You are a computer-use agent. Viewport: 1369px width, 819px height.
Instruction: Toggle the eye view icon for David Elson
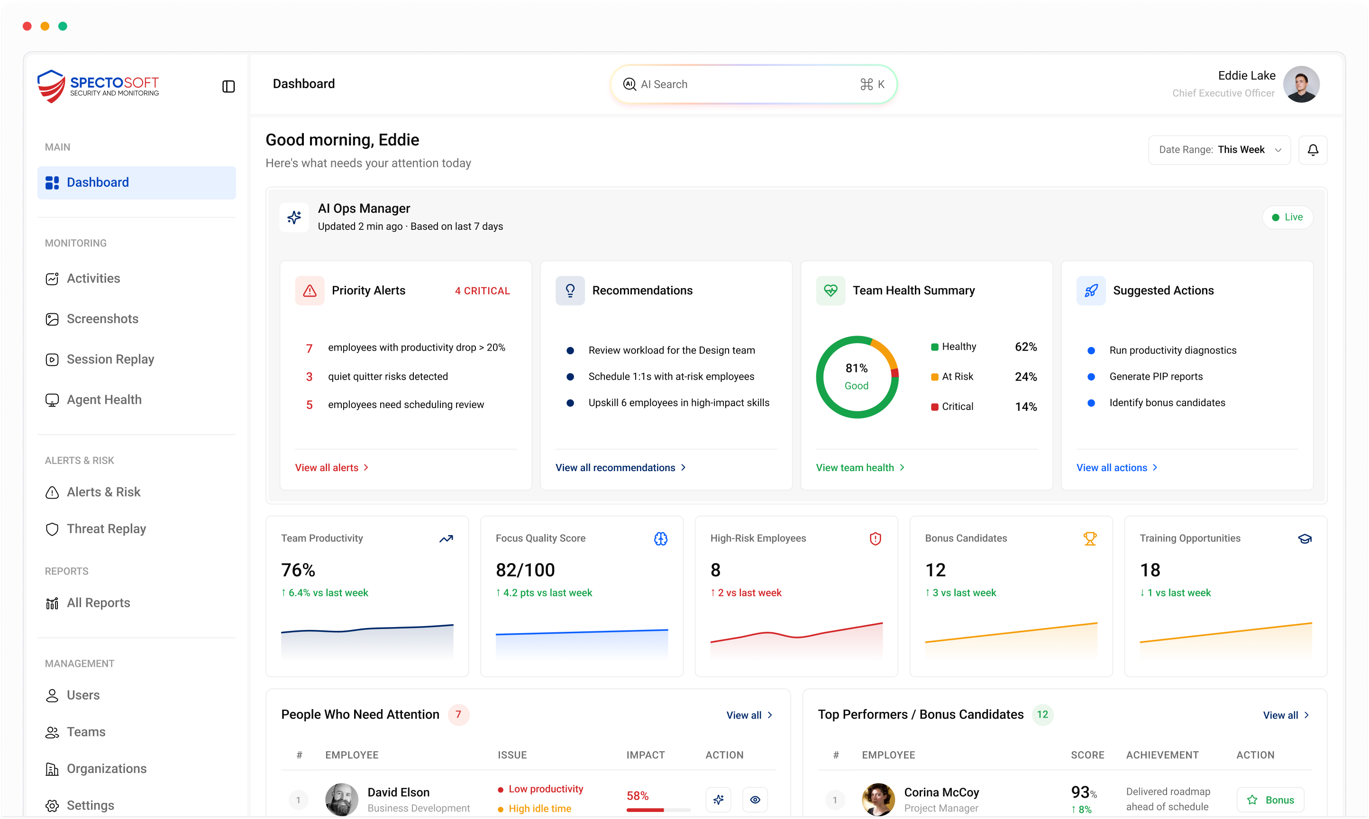tap(755, 799)
